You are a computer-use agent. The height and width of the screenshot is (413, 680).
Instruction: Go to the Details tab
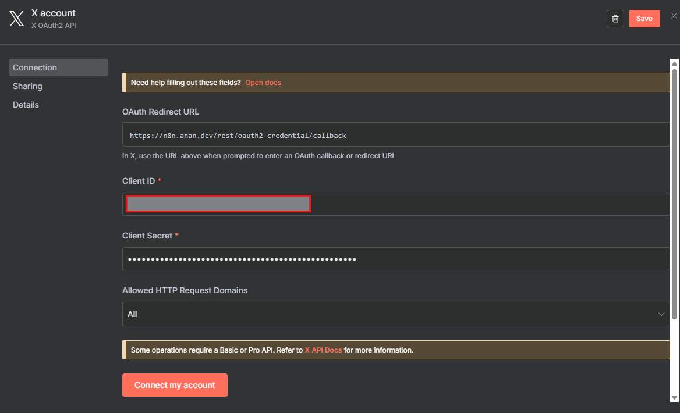pyautogui.click(x=26, y=105)
